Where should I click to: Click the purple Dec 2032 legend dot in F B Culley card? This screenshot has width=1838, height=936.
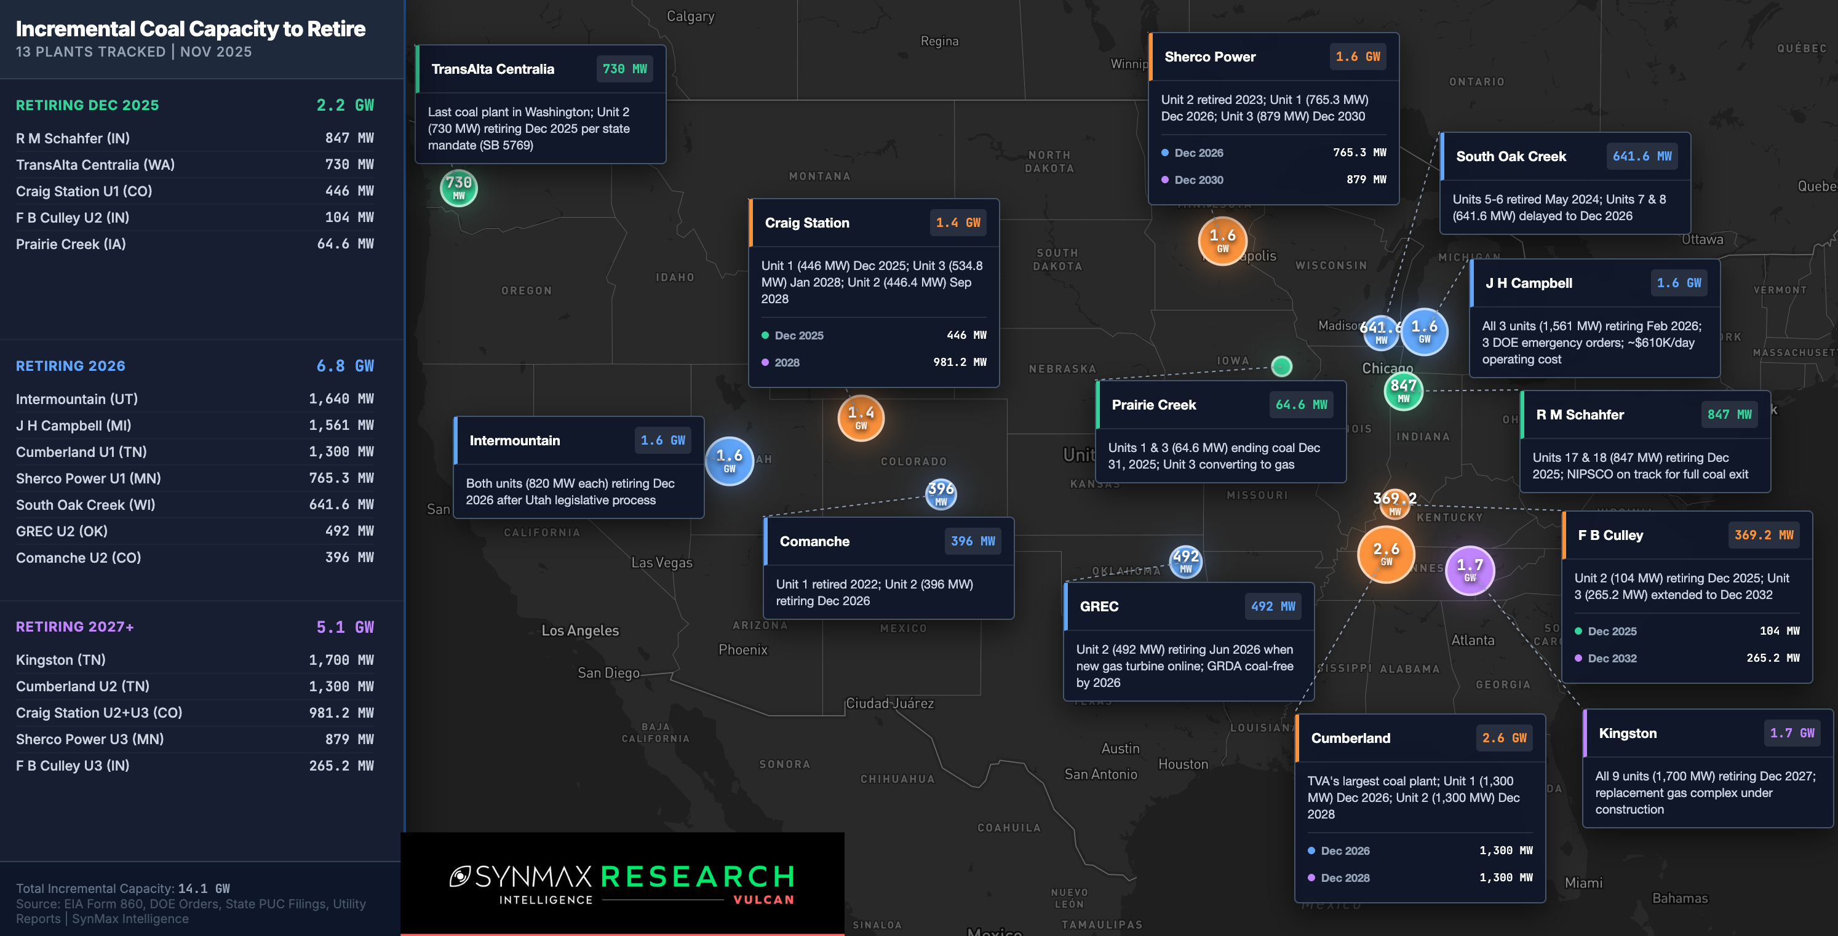1578,659
